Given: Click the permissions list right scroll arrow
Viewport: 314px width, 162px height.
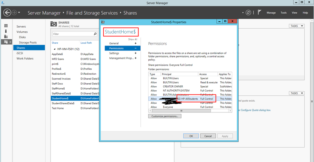Looking at the screenshot, I should pyautogui.click(x=230, y=111).
